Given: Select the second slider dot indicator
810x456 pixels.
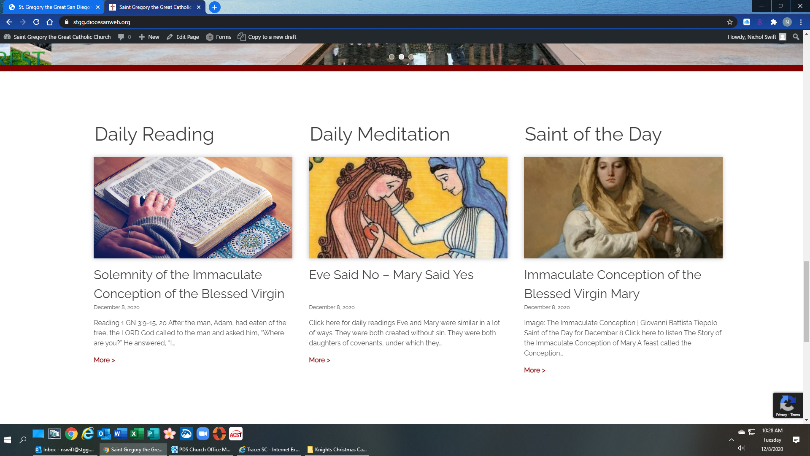Looking at the screenshot, I should 401,57.
